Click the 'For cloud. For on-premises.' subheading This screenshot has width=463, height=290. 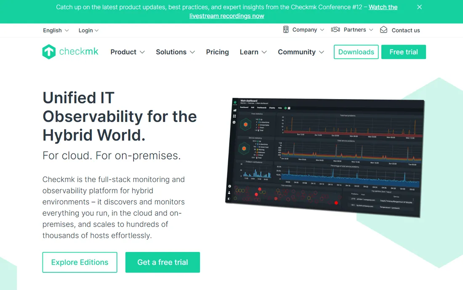pos(111,156)
